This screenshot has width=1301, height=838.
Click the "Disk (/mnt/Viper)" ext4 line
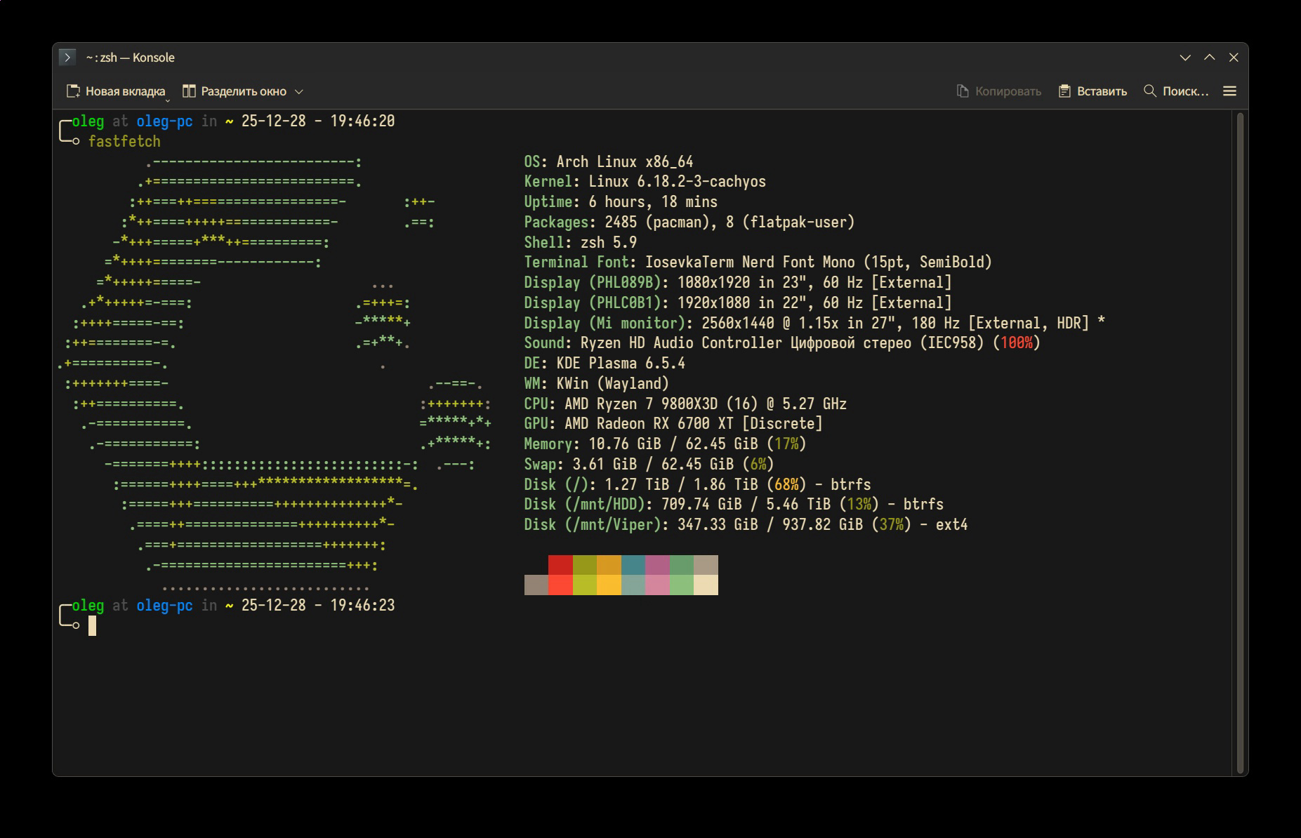(x=746, y=524)
